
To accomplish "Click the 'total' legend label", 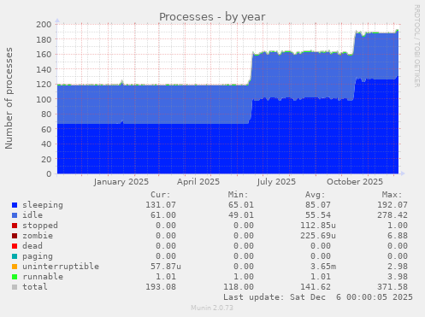I will coord(35,287).
